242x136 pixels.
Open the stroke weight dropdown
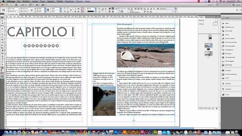tap(96, 9)
